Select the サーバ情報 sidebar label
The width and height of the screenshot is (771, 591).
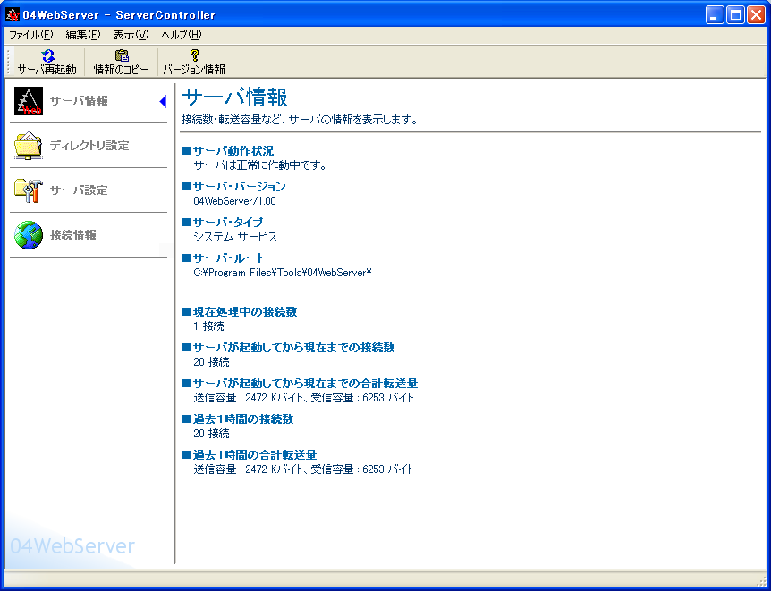coord(79,101)
